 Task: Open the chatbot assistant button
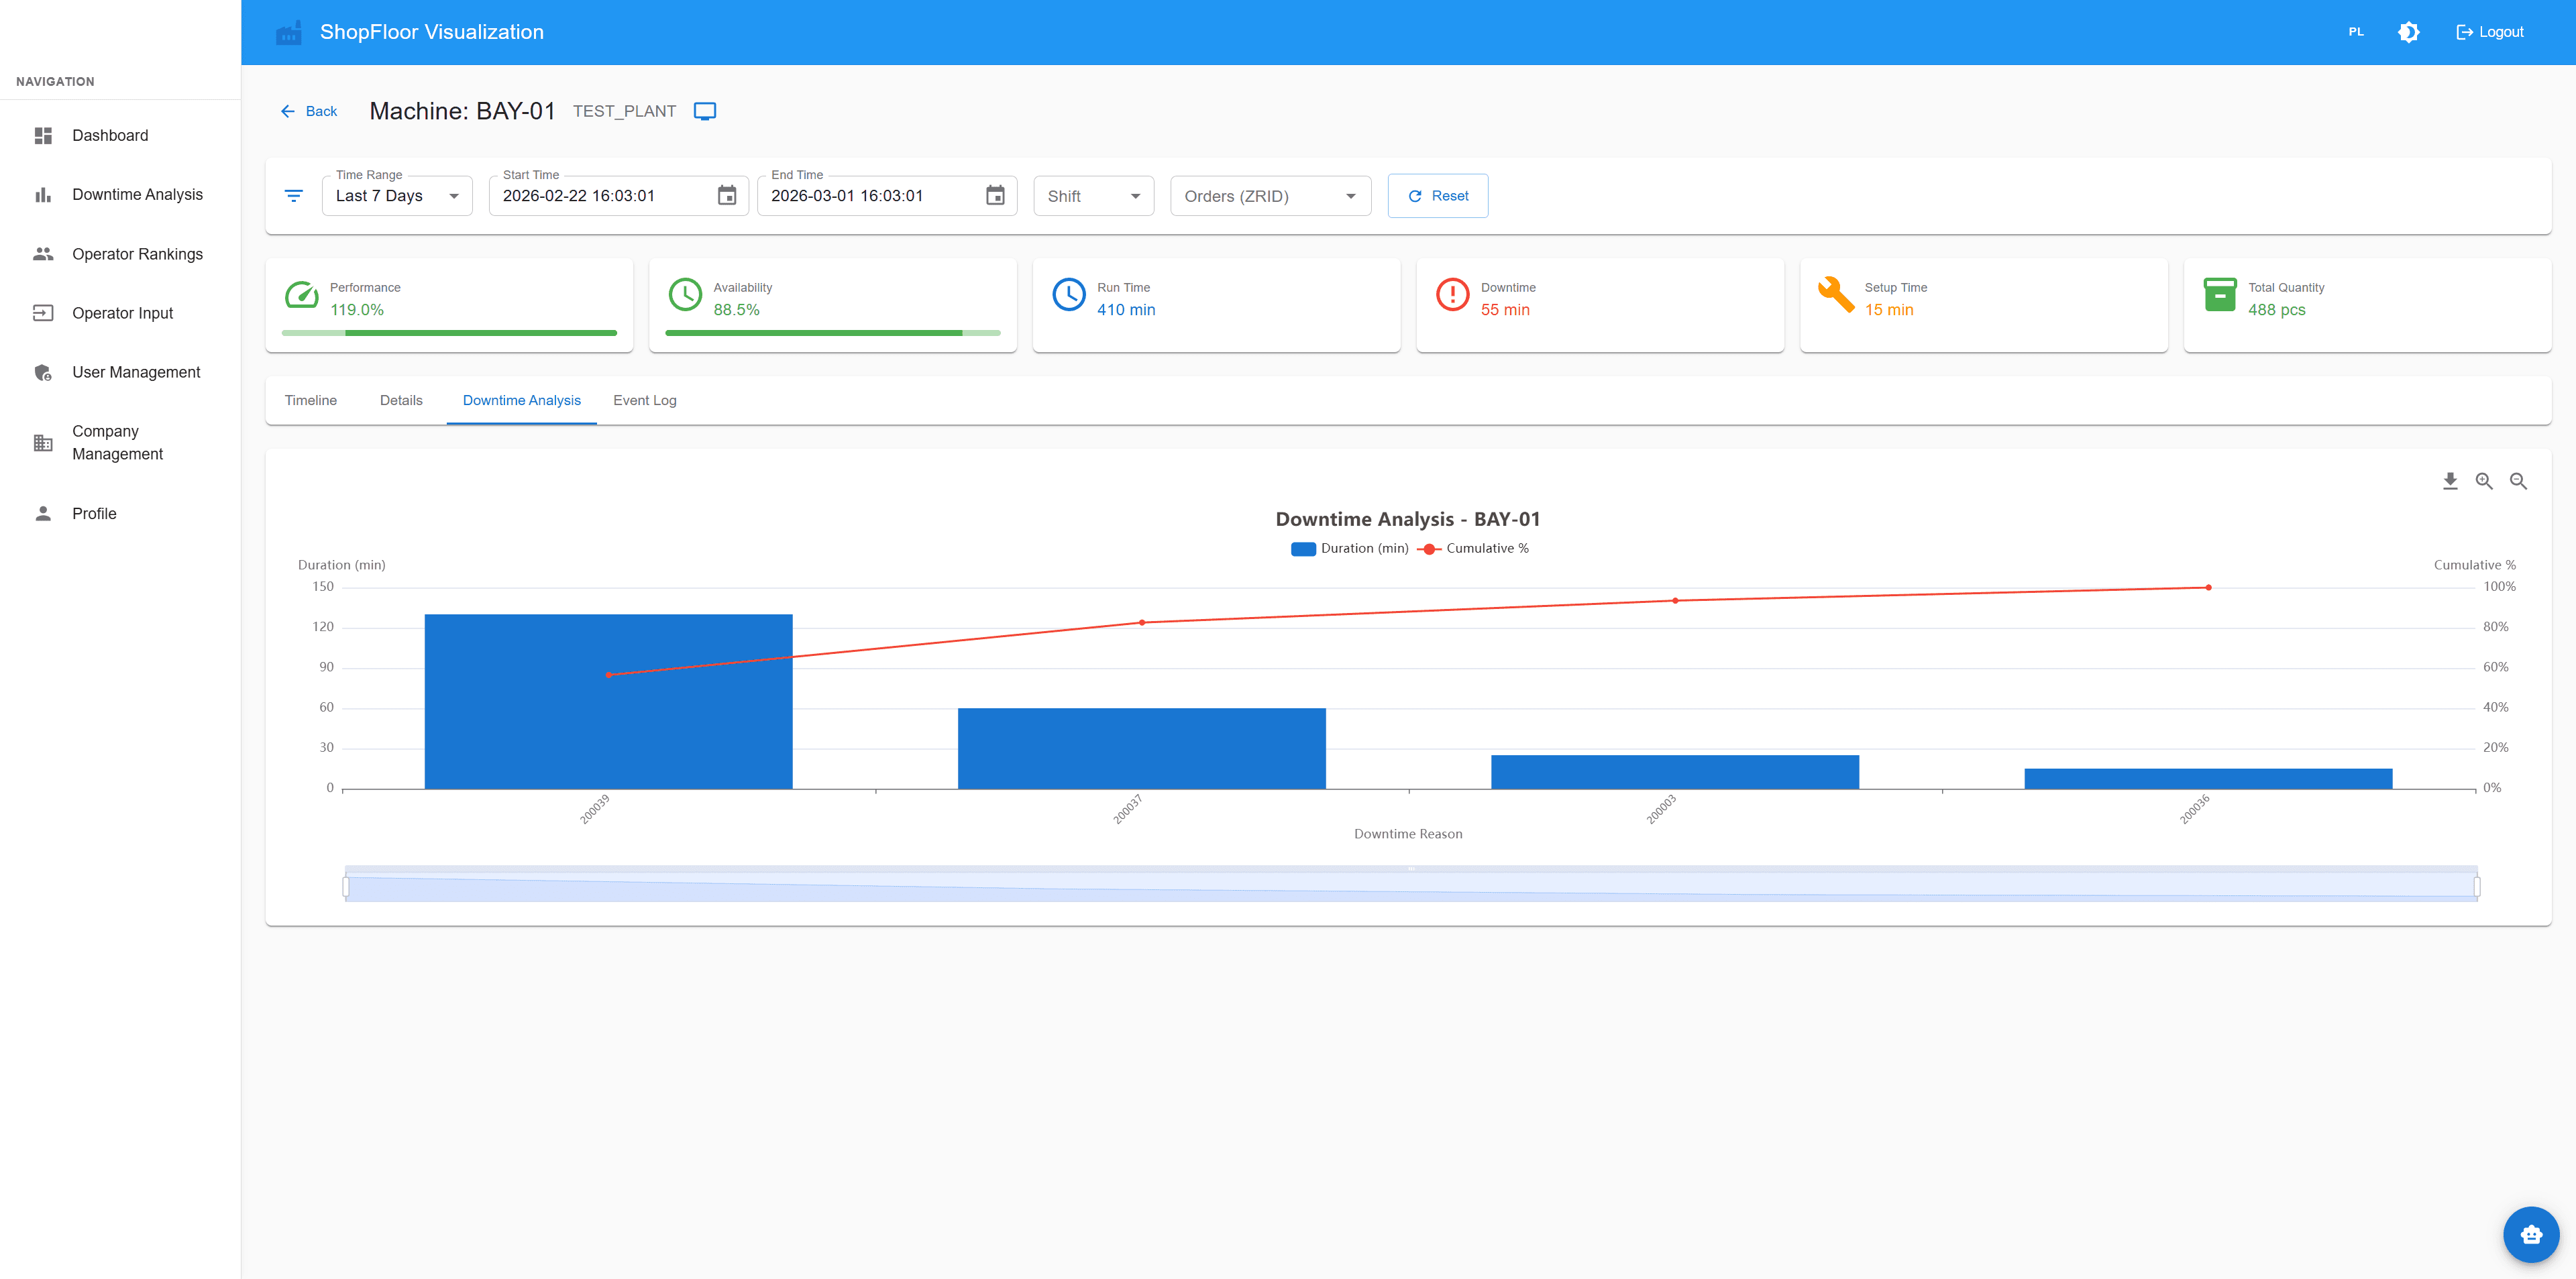2531,1234
